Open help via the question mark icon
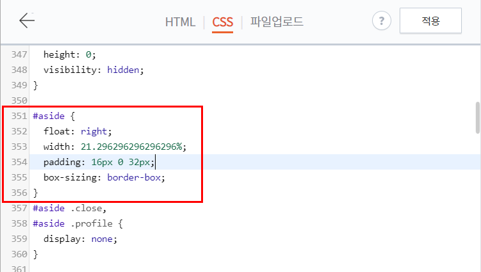Image resolution: width=481 pixels, height=272 pixels. (x=381, y=21)
